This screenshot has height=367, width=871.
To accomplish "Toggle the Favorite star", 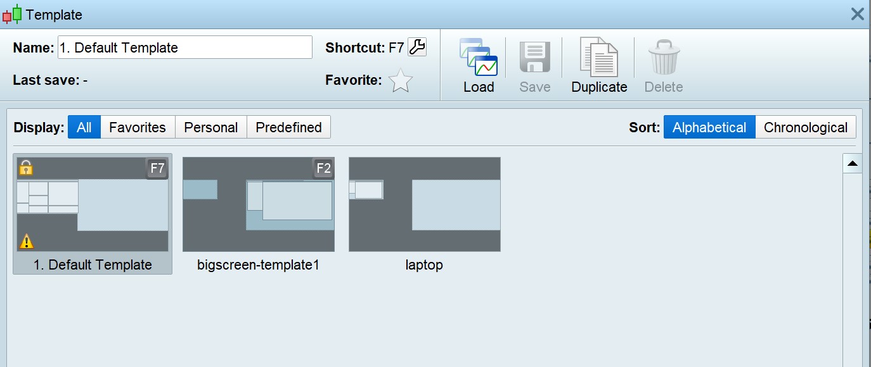I will click(400, 81).
